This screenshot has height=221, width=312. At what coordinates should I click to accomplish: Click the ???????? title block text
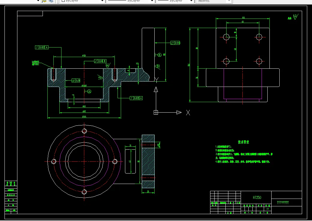[x=283, y=202]
